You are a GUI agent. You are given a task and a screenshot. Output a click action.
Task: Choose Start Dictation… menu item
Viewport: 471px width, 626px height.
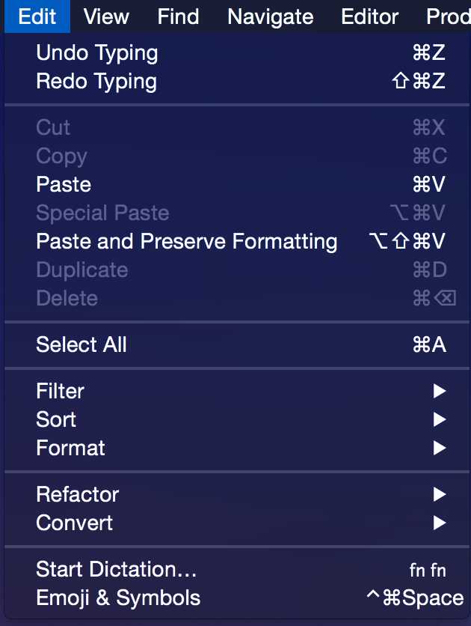click(237, 569)
